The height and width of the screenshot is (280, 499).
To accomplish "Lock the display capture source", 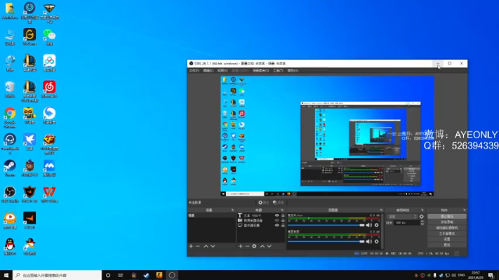I will (x=282, y=226).
